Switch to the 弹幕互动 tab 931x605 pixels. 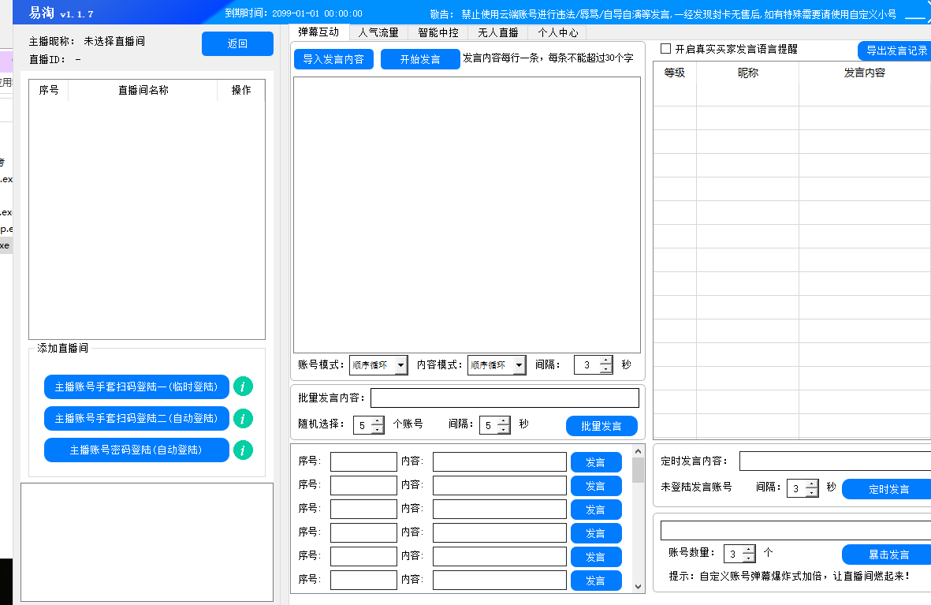pos(318,32)
